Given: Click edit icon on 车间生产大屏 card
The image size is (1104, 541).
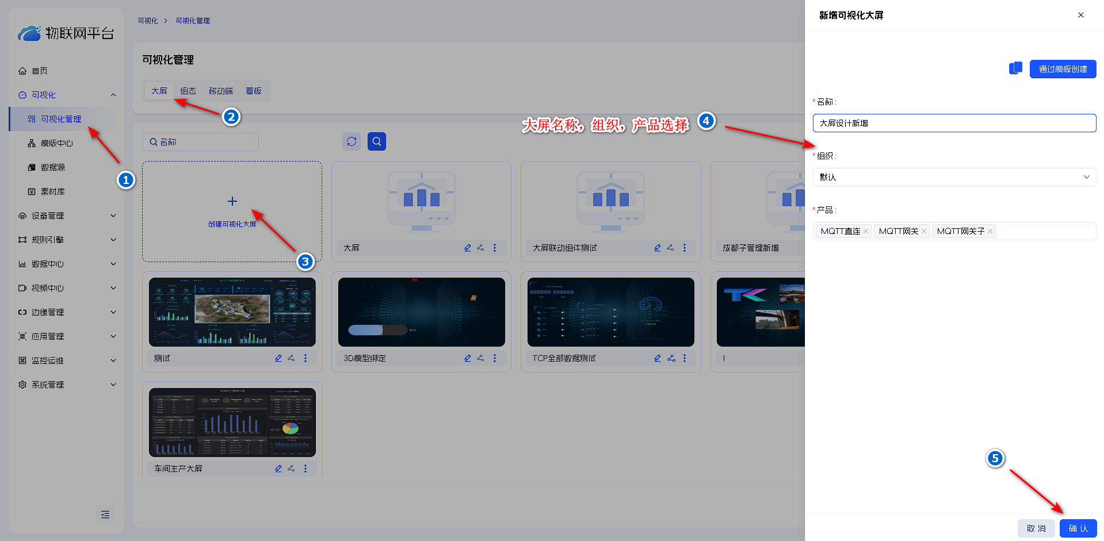Looking at the screenshot, I should 278,469.
